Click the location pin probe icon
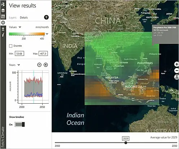Screen dimensions: 179x149 pyautogui.click(x=46, y=17)
